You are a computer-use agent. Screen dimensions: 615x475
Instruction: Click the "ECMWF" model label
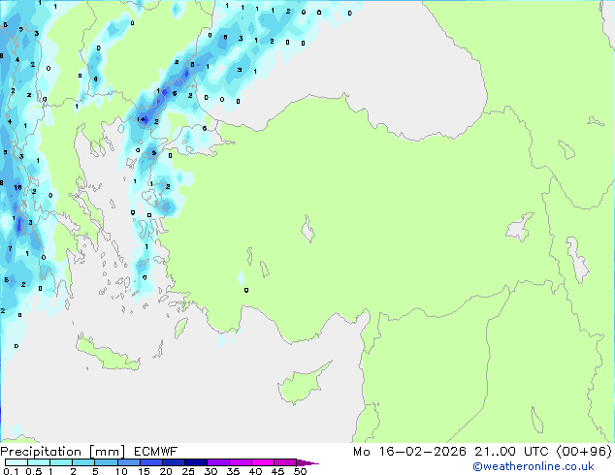click(x=156, y=452)
